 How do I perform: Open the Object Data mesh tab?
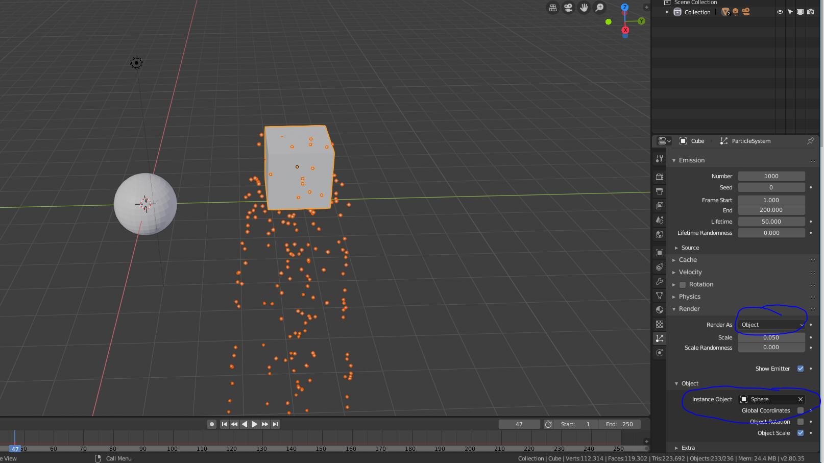click(660, 295)
